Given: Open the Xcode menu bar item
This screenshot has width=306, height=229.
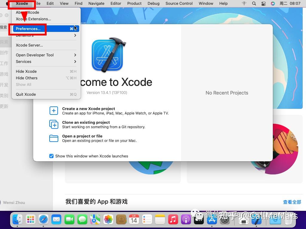Looking at the screenshot, I should click(22, 4).
